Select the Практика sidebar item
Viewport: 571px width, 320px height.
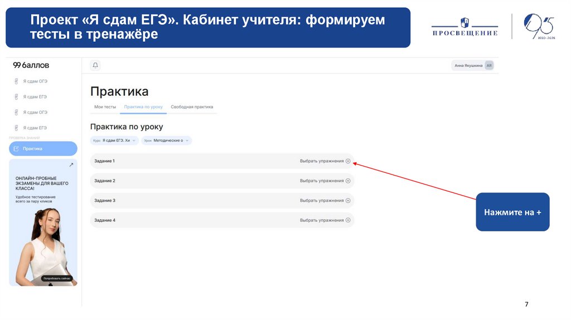[43, 148]
